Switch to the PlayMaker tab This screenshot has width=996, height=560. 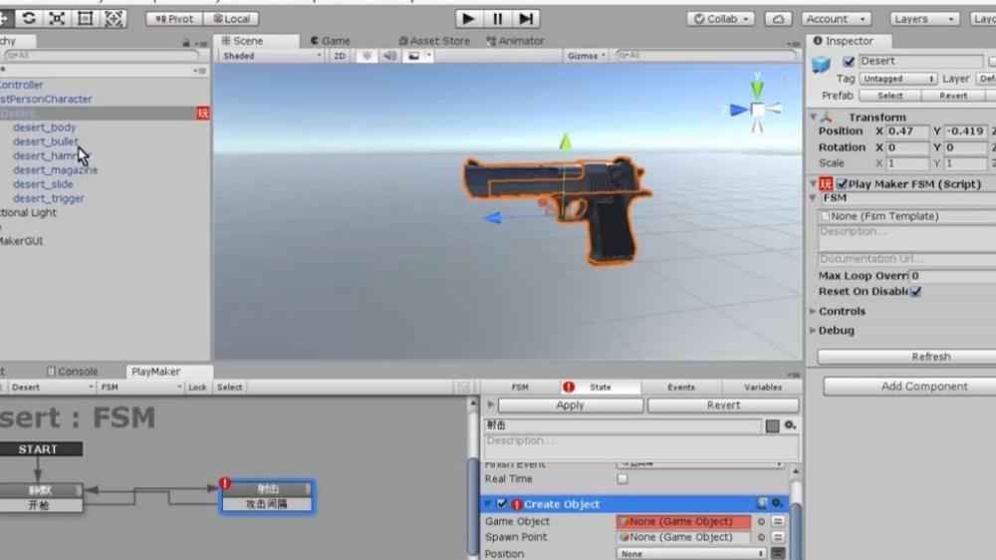click(x=156, y=372)
